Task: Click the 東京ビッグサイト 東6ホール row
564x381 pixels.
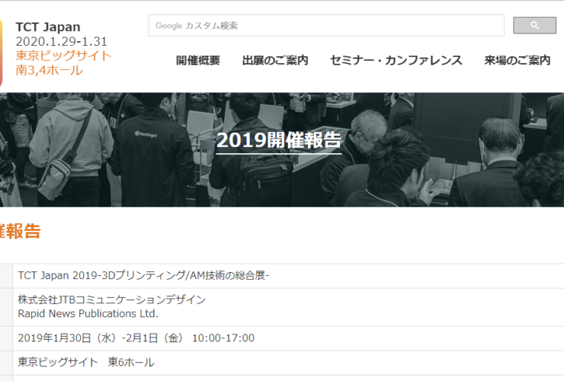Action: pos(288,363)
